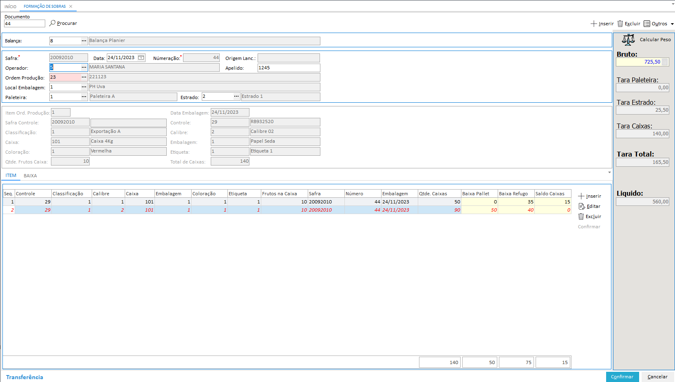Open the Estrado lookup ellipsis button
This screenshot has height=382, width=675.
236,96
